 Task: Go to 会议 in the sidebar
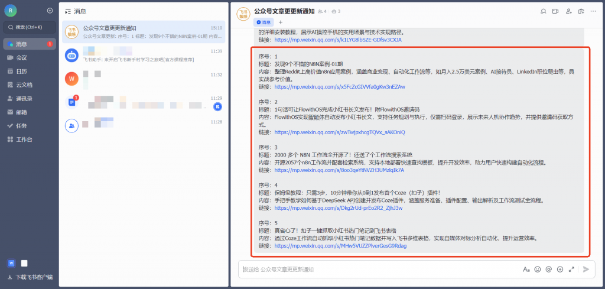coord(30,57)
